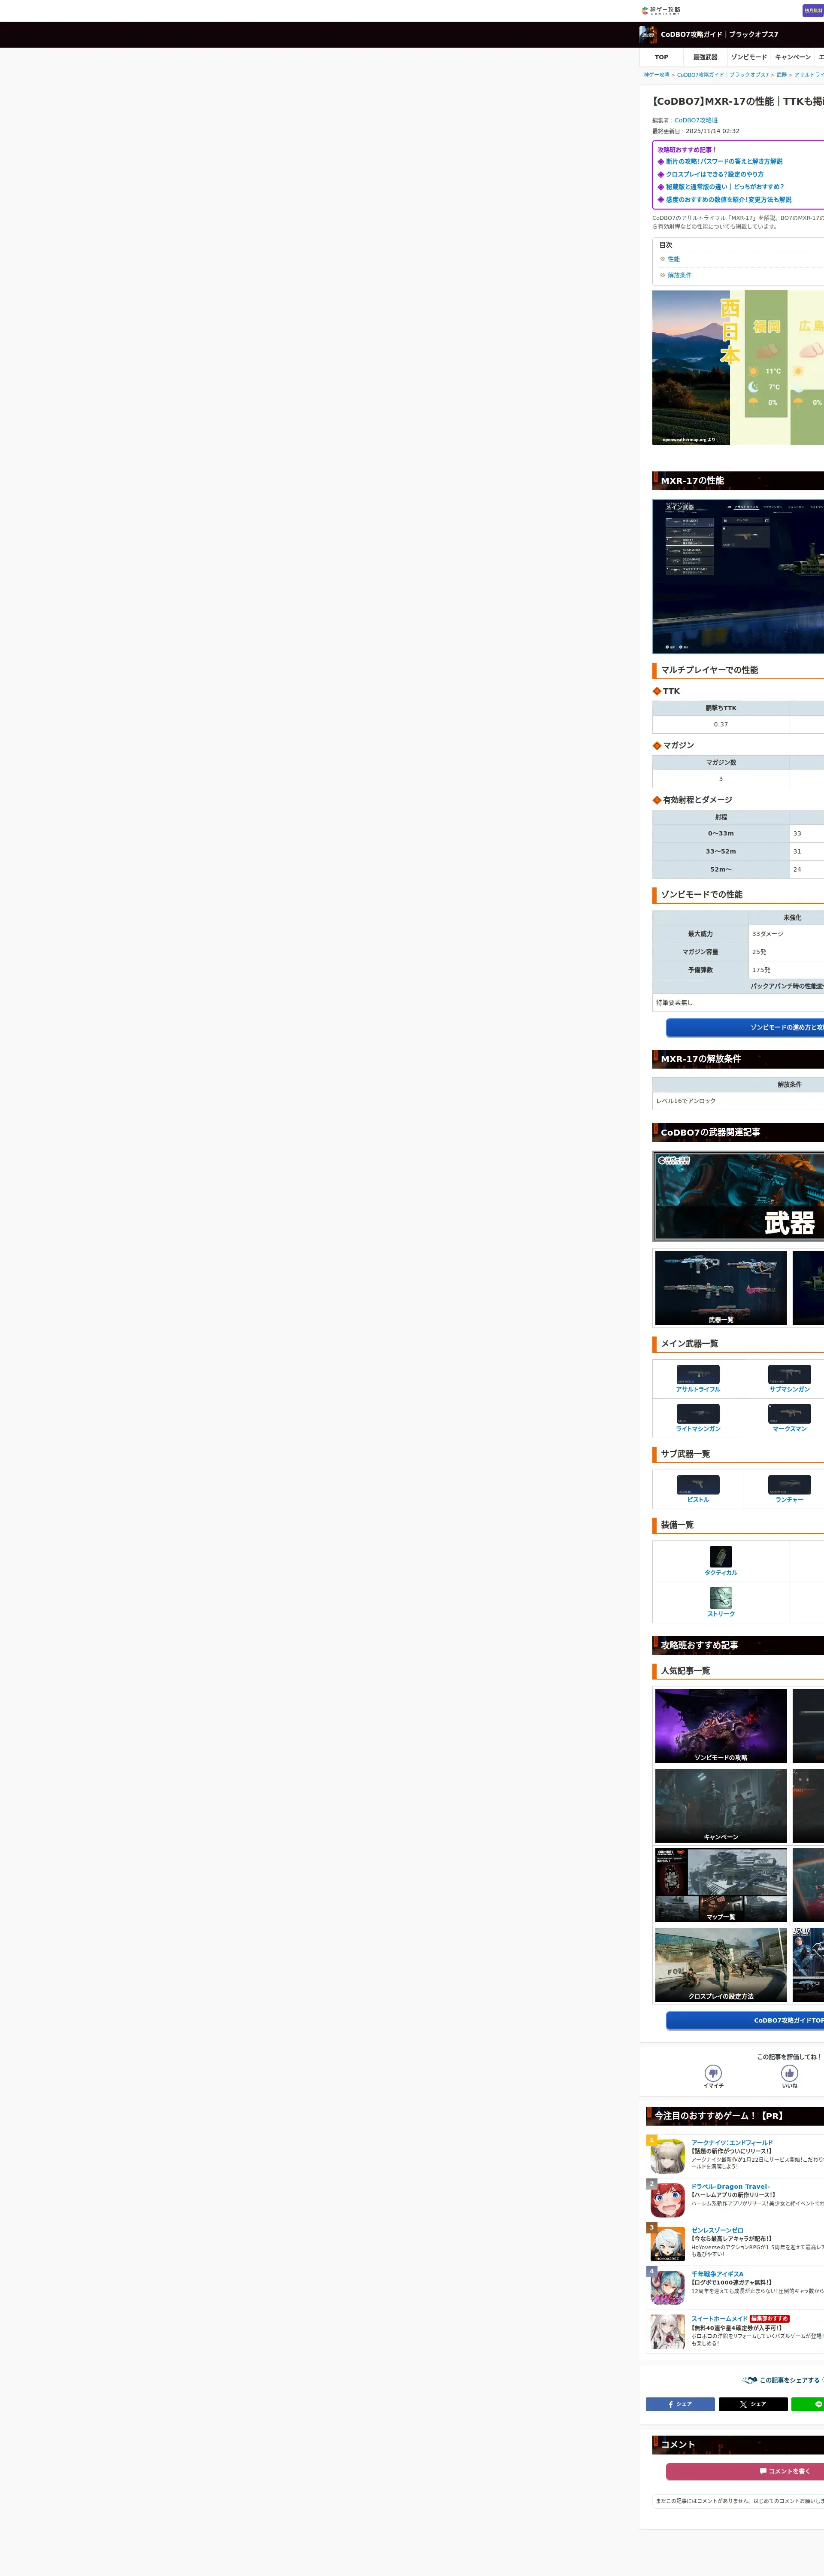Click the タクティカル equipment icon

721,1557
